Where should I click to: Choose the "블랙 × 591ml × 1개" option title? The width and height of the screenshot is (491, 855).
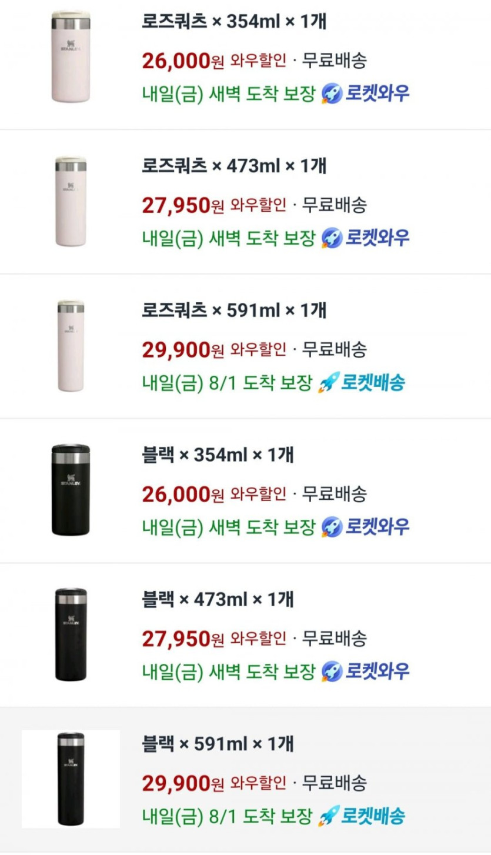click(x=218, y=744)
